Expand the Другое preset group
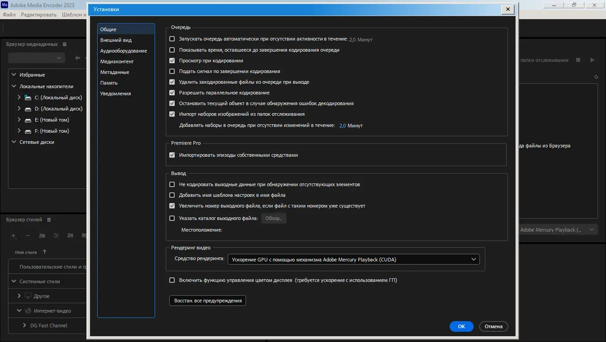606x342 pixels. pos(19,296)
